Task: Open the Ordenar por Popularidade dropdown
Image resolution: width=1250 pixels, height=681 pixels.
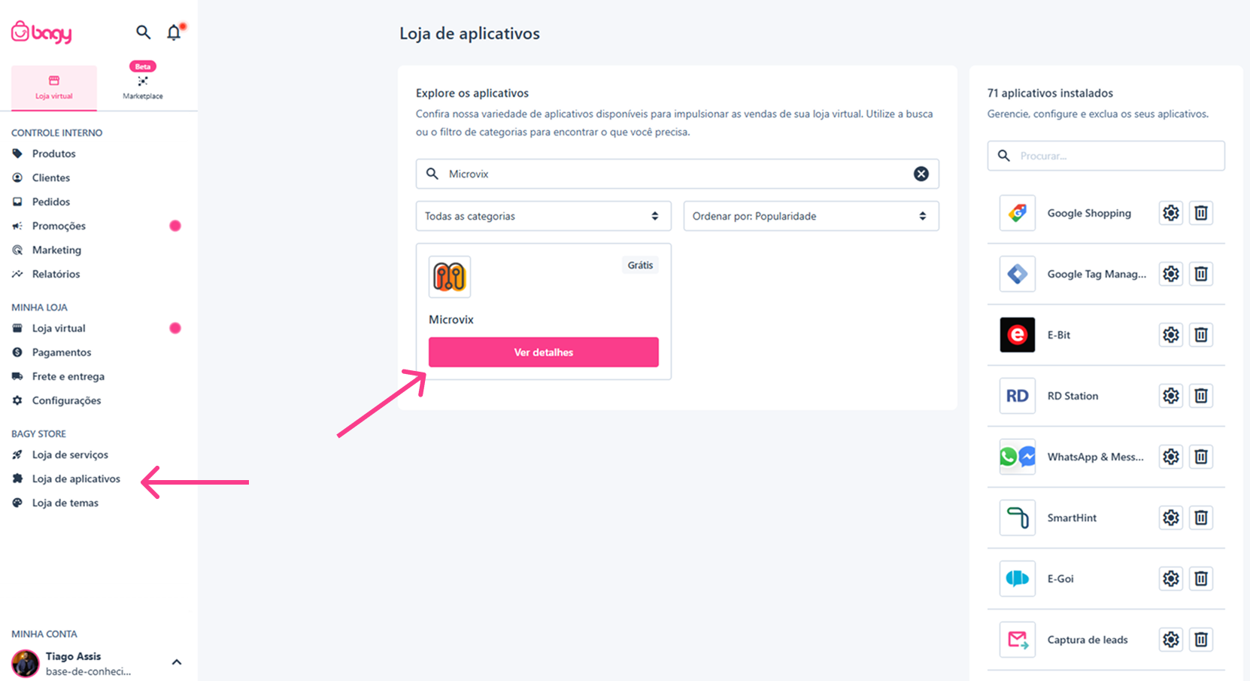Action: [x=811, y=216]
